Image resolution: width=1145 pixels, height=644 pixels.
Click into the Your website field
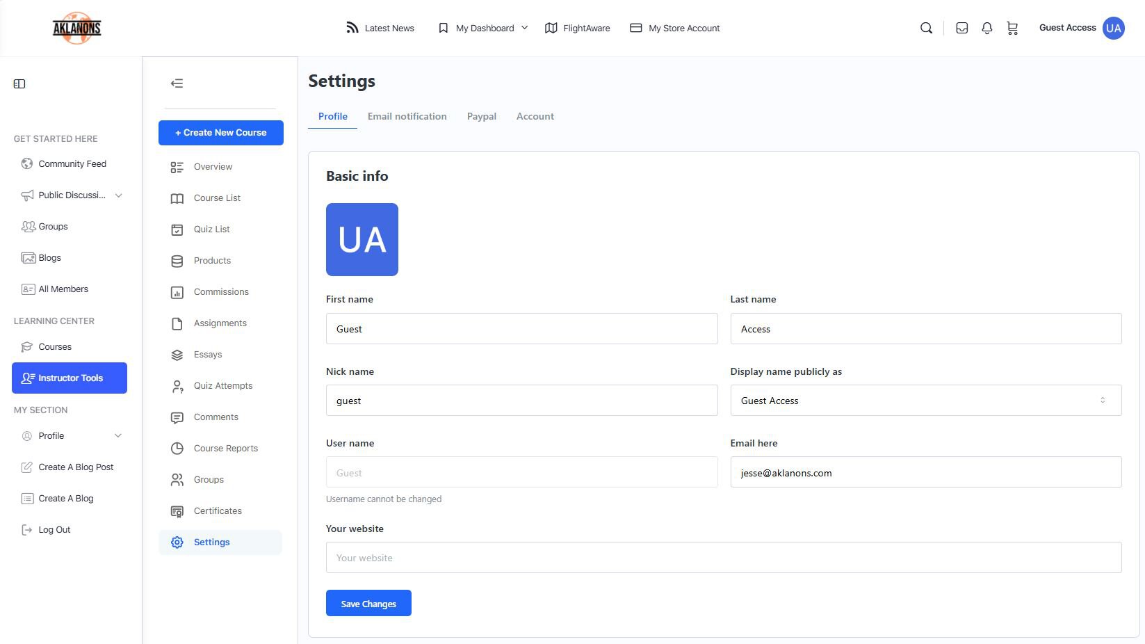tap(723, 558)
